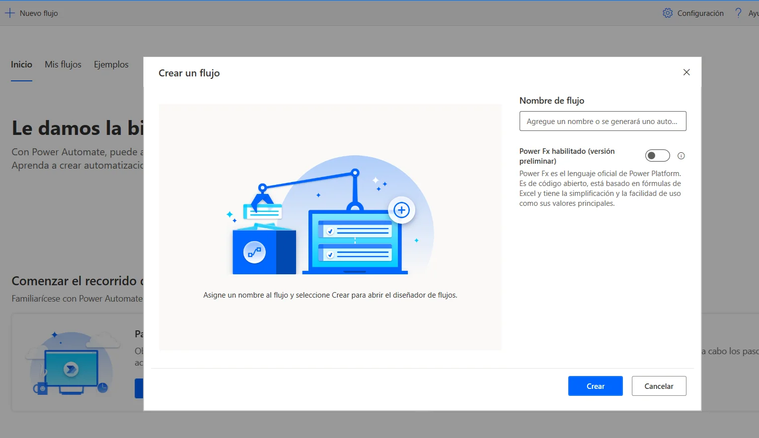Viewport: 759px width, 438px height.
Task: Click the Configuración text link
Action: pos(700,13)
